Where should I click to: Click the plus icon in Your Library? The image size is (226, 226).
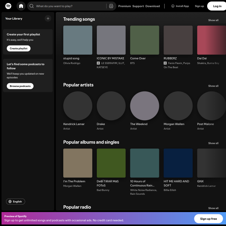point(48,18)
